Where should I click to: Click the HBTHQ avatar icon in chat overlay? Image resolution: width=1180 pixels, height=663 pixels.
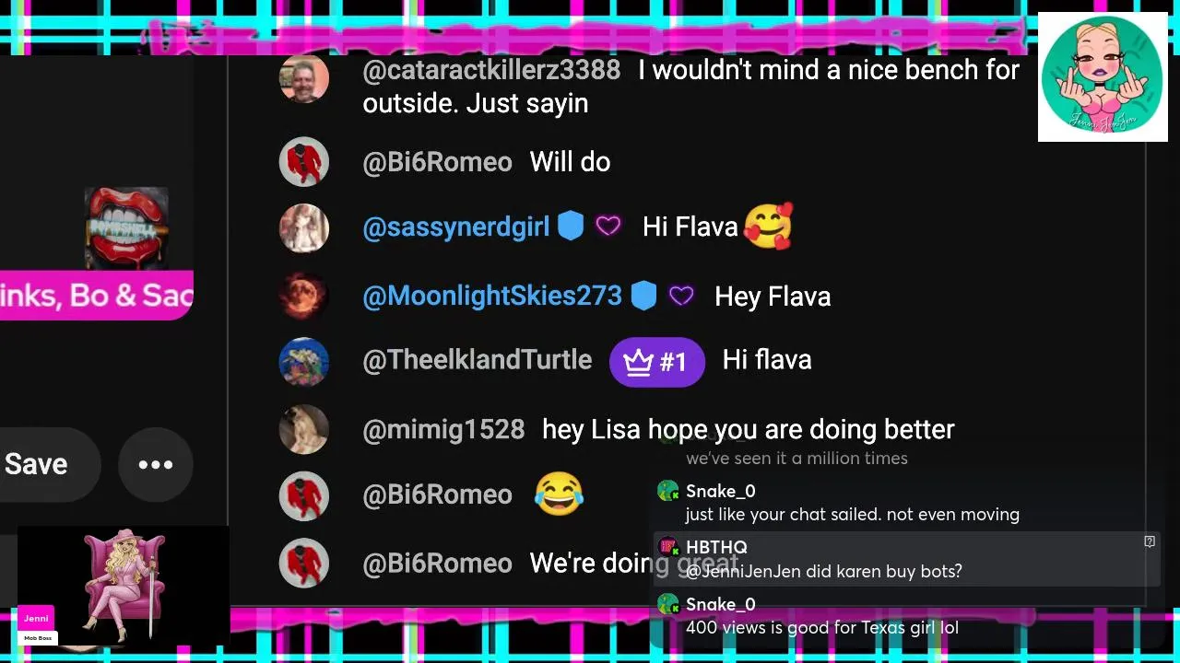tap(668, 547)
